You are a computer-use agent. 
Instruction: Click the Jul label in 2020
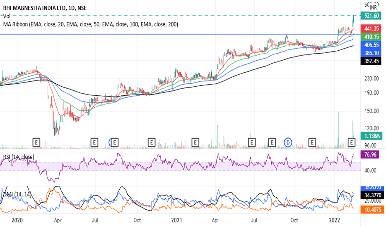(x=95, y=220)
